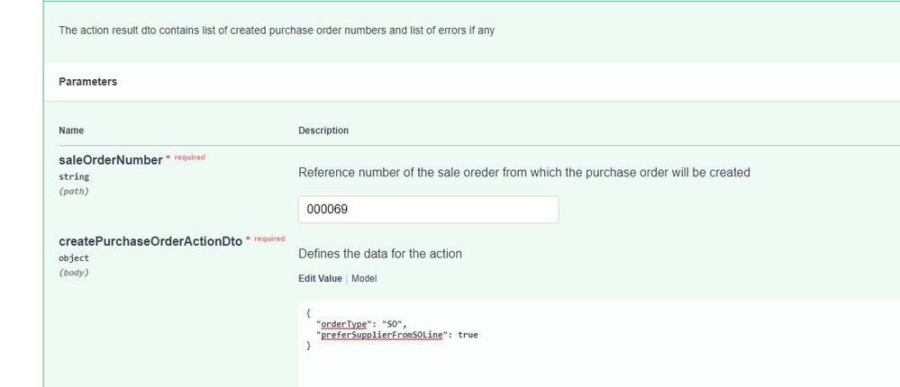
Task: Click the action result dto description text
Action: point(277,31)
